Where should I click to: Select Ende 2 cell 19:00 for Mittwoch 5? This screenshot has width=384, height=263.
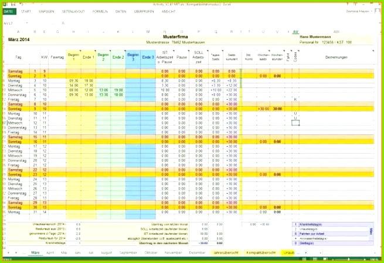click(x=118, y=90)
